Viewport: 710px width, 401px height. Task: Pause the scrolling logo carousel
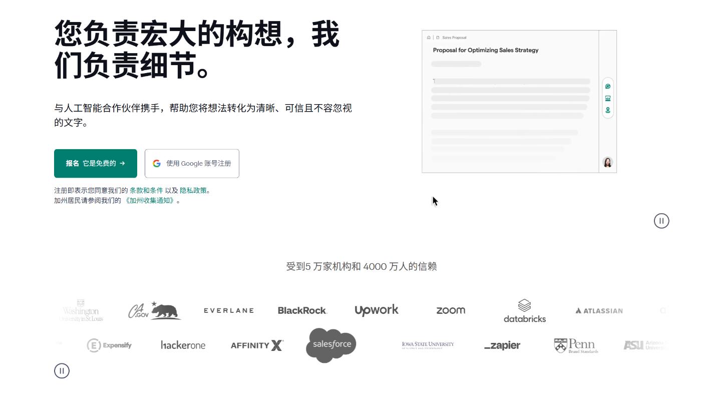pyautogui.click(x=62, y=371)
